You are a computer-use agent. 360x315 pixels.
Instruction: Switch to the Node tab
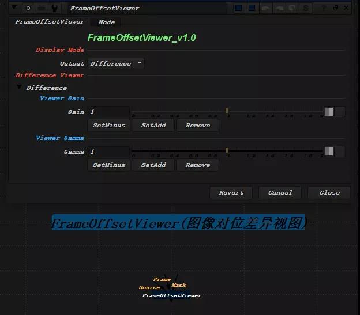click(x=106, y=22)
